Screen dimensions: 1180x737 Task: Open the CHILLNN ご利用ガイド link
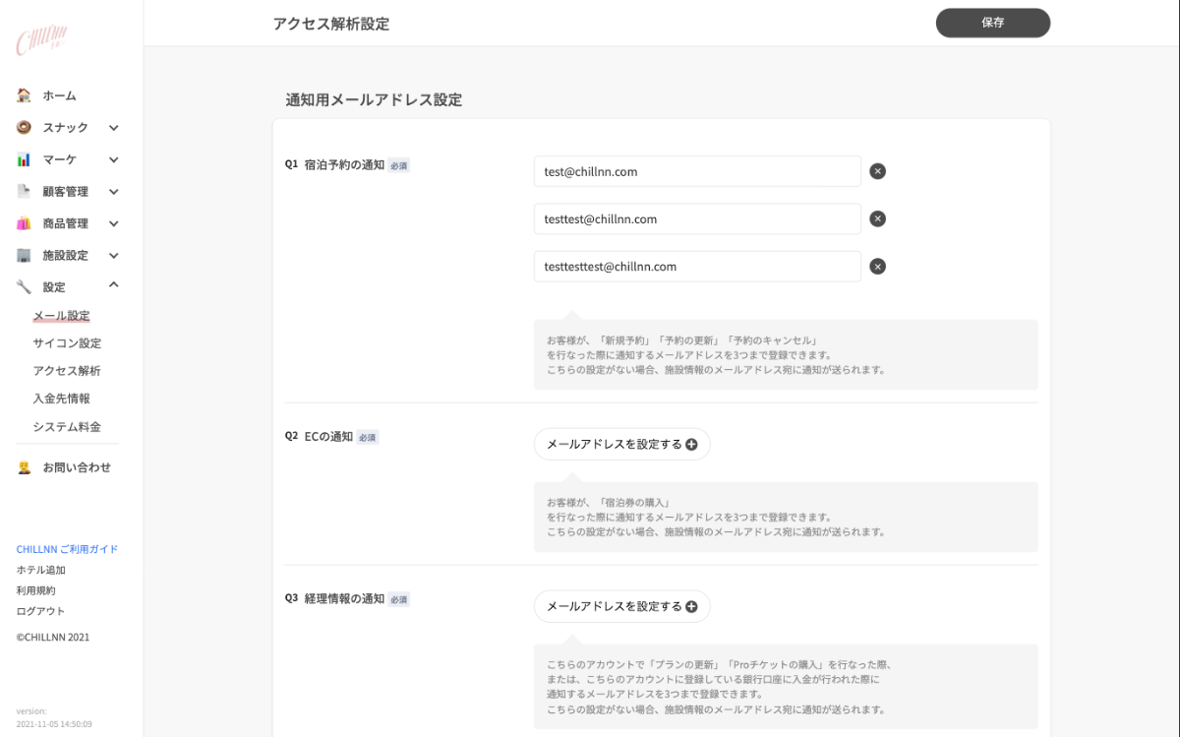coord(67,549)
